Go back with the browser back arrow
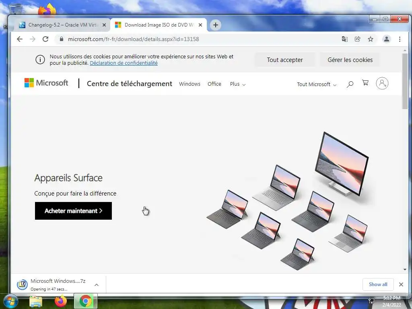The height and width of the screenshot is (309, 412). point(20,39)
